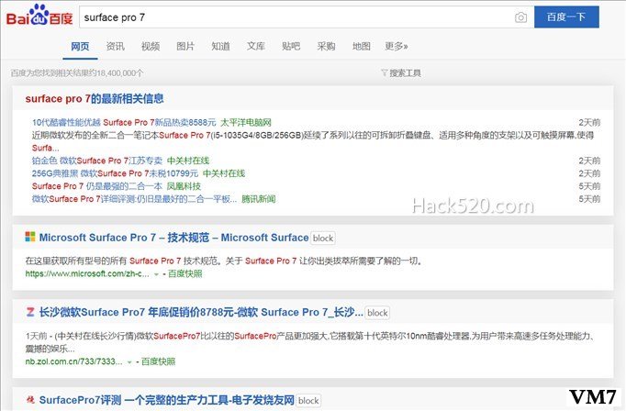Click the ZOL favicon beside 长沙微软 result
This screenshot has width=626, height=411.
[x=30, y=312]
